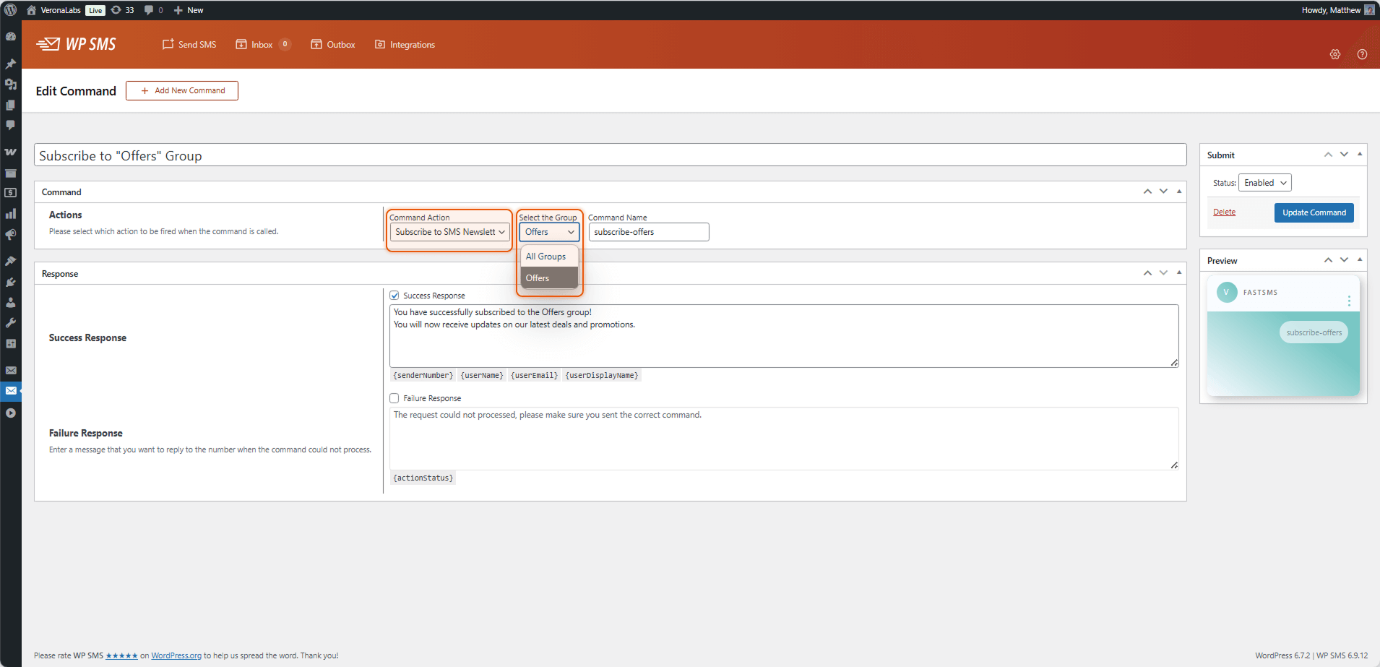This screenshot has width=1380, height=667.
Task: Click into the Success Response textarea
Action: pos(784,336)
